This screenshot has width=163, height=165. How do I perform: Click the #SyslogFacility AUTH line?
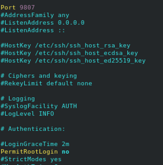click(x=39, y=106)
